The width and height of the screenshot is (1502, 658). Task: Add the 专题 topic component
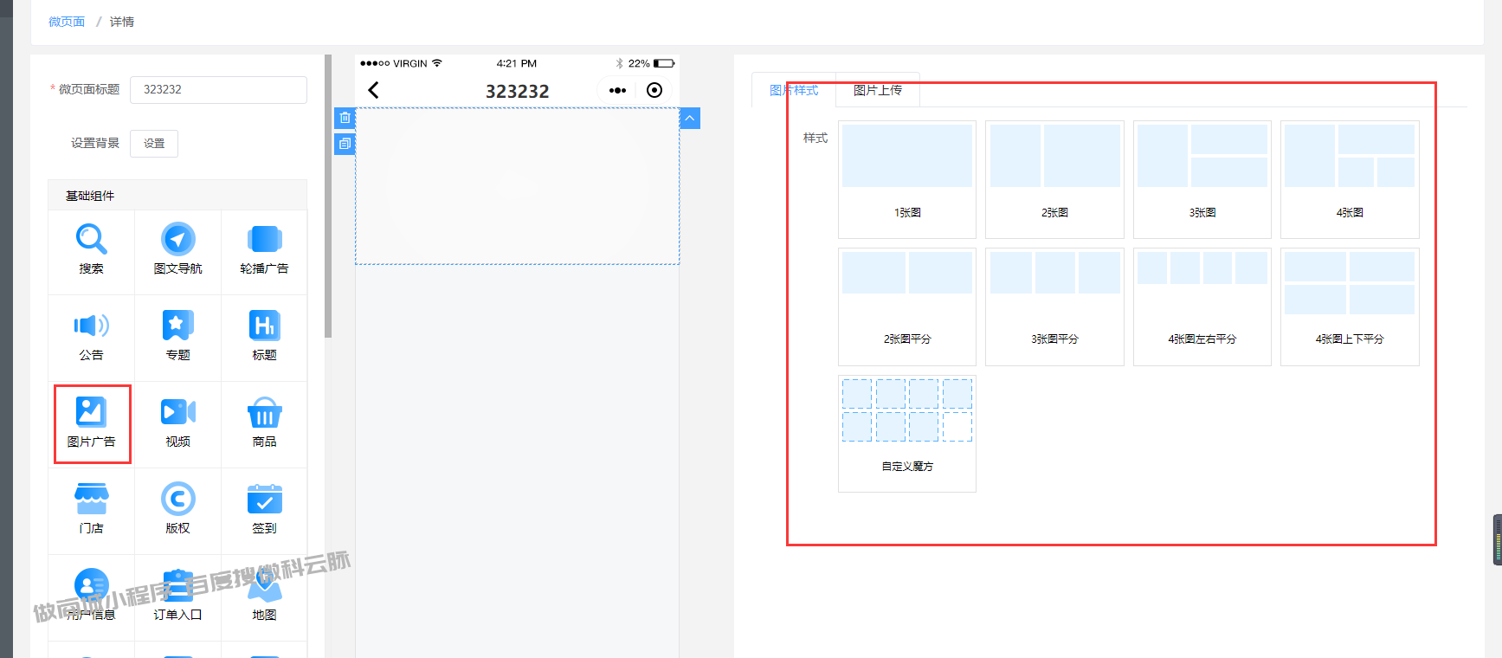point(177,339)
